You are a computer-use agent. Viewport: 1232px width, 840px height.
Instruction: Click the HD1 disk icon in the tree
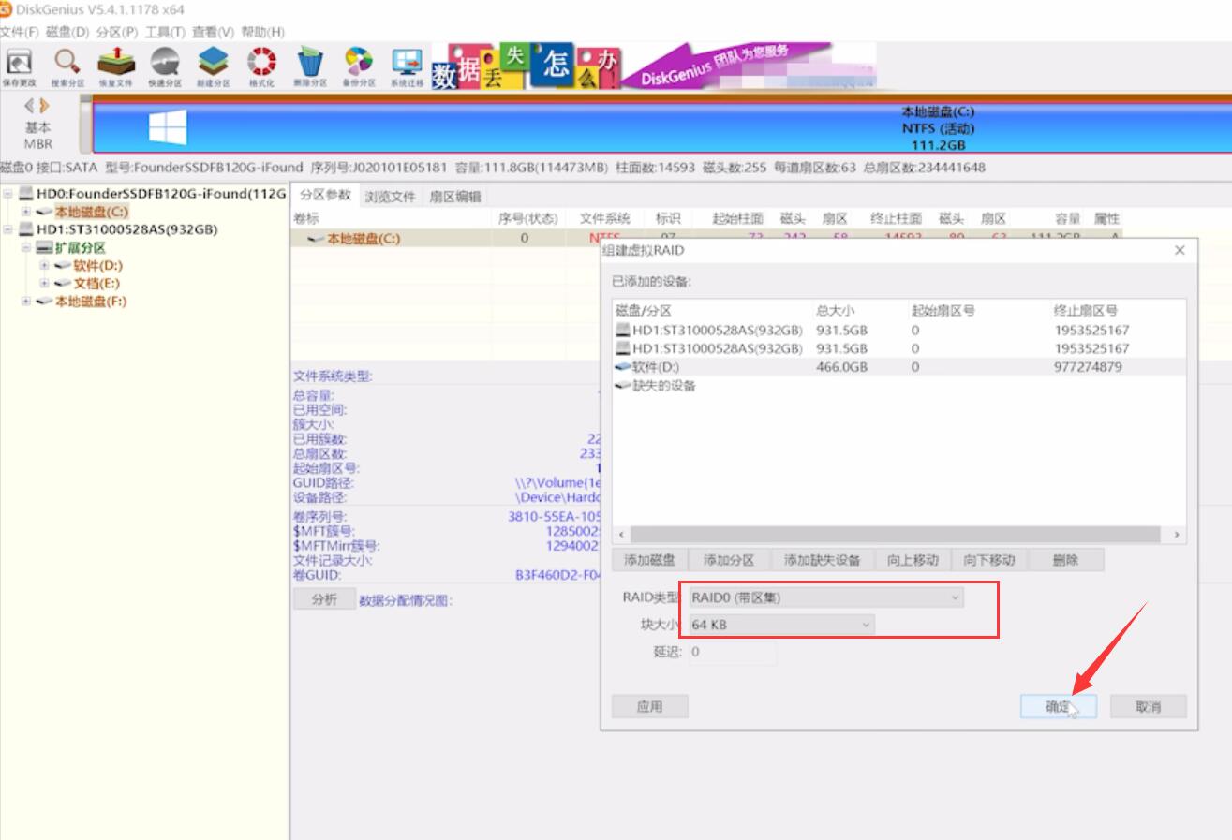(x=25, y=229)
